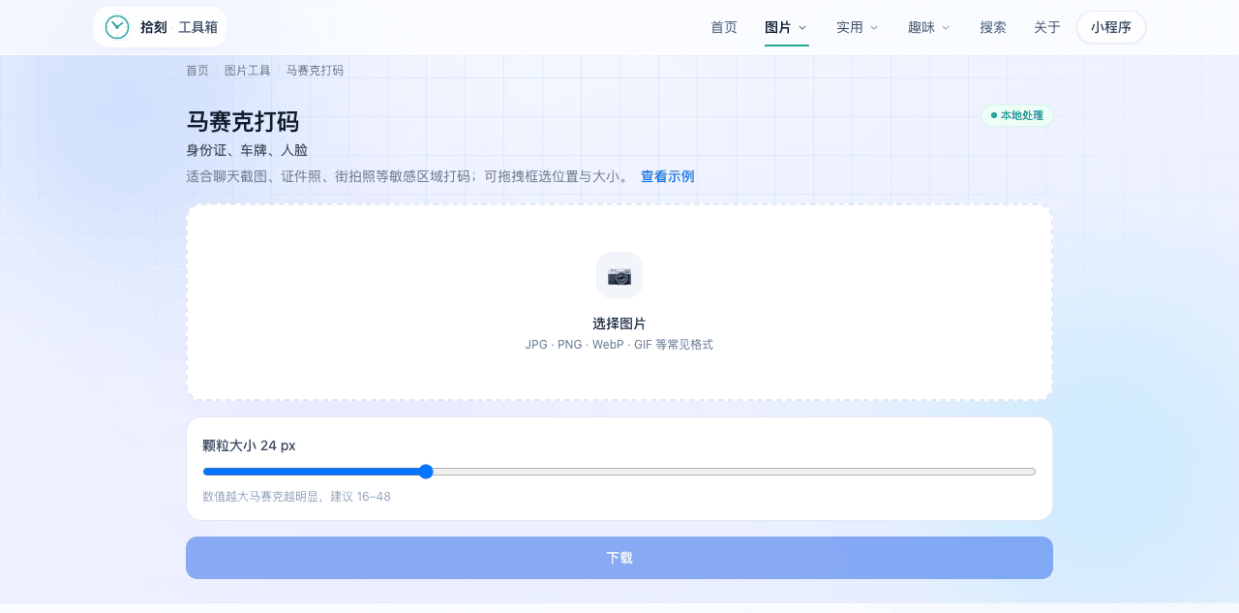The width and height of the screenshot is (1239, 613).
Task: Open 关于 in top navigation
Action: (x=1047, y=27)
